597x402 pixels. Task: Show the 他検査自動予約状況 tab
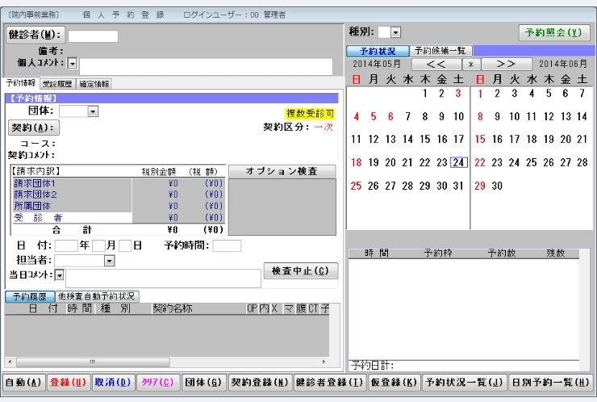click(97, 296)
